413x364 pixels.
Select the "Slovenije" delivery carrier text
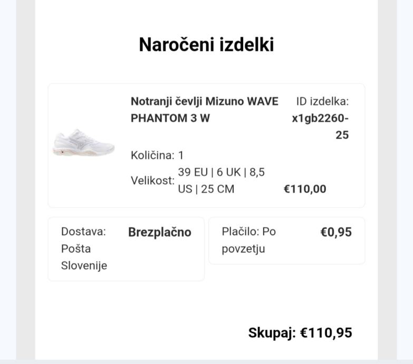(x=84, y=265)
